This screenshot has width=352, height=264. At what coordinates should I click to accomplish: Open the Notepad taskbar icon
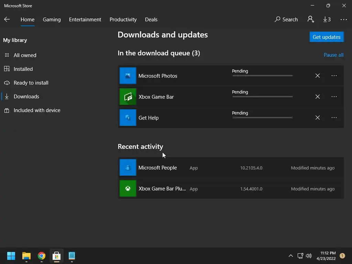pos(72,256)
